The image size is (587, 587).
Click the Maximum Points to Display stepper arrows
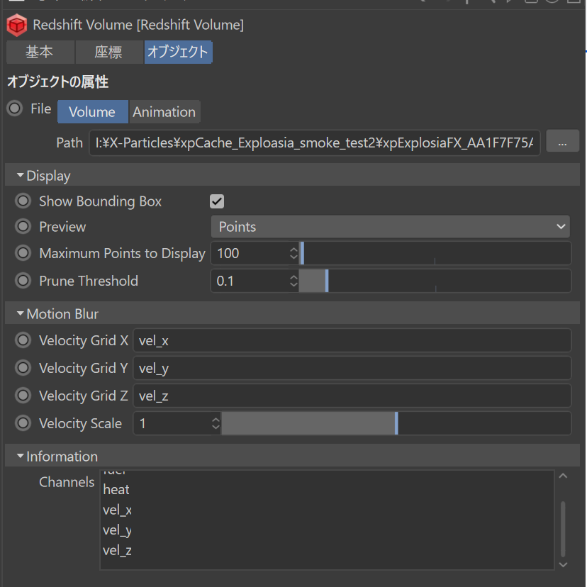(x=294, y=253)
